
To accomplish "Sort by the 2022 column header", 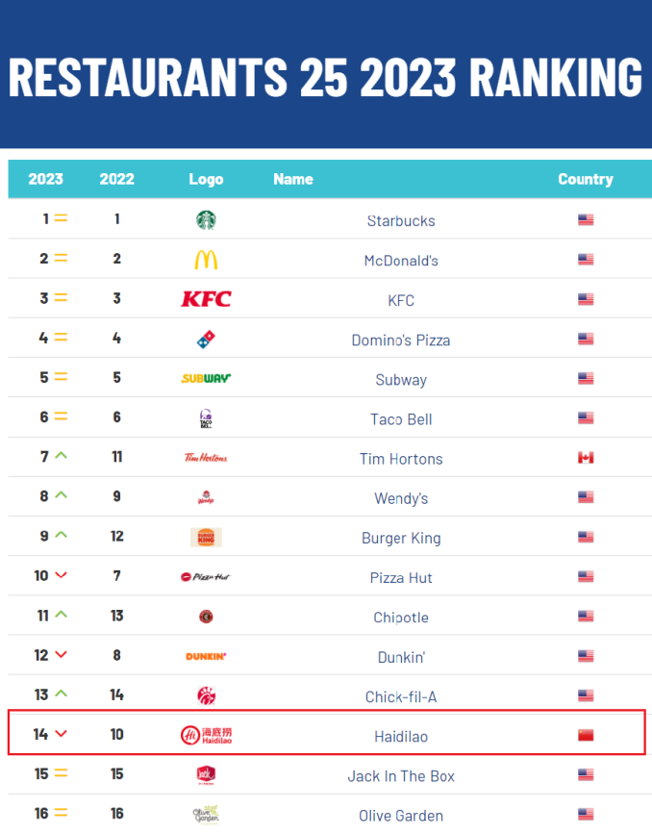I will point(116,179).
